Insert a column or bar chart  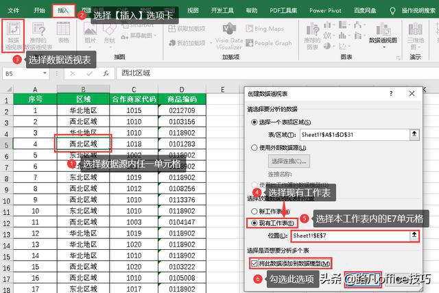point(327,25)
